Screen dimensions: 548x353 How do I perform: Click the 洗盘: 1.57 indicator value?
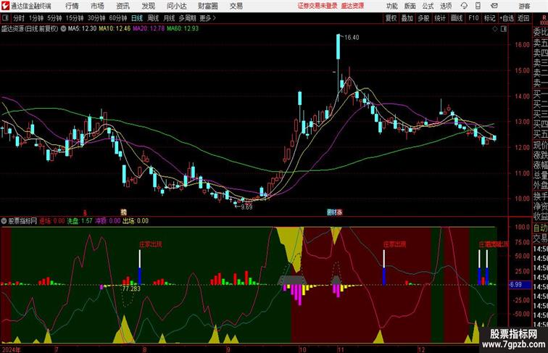point(80,221)
